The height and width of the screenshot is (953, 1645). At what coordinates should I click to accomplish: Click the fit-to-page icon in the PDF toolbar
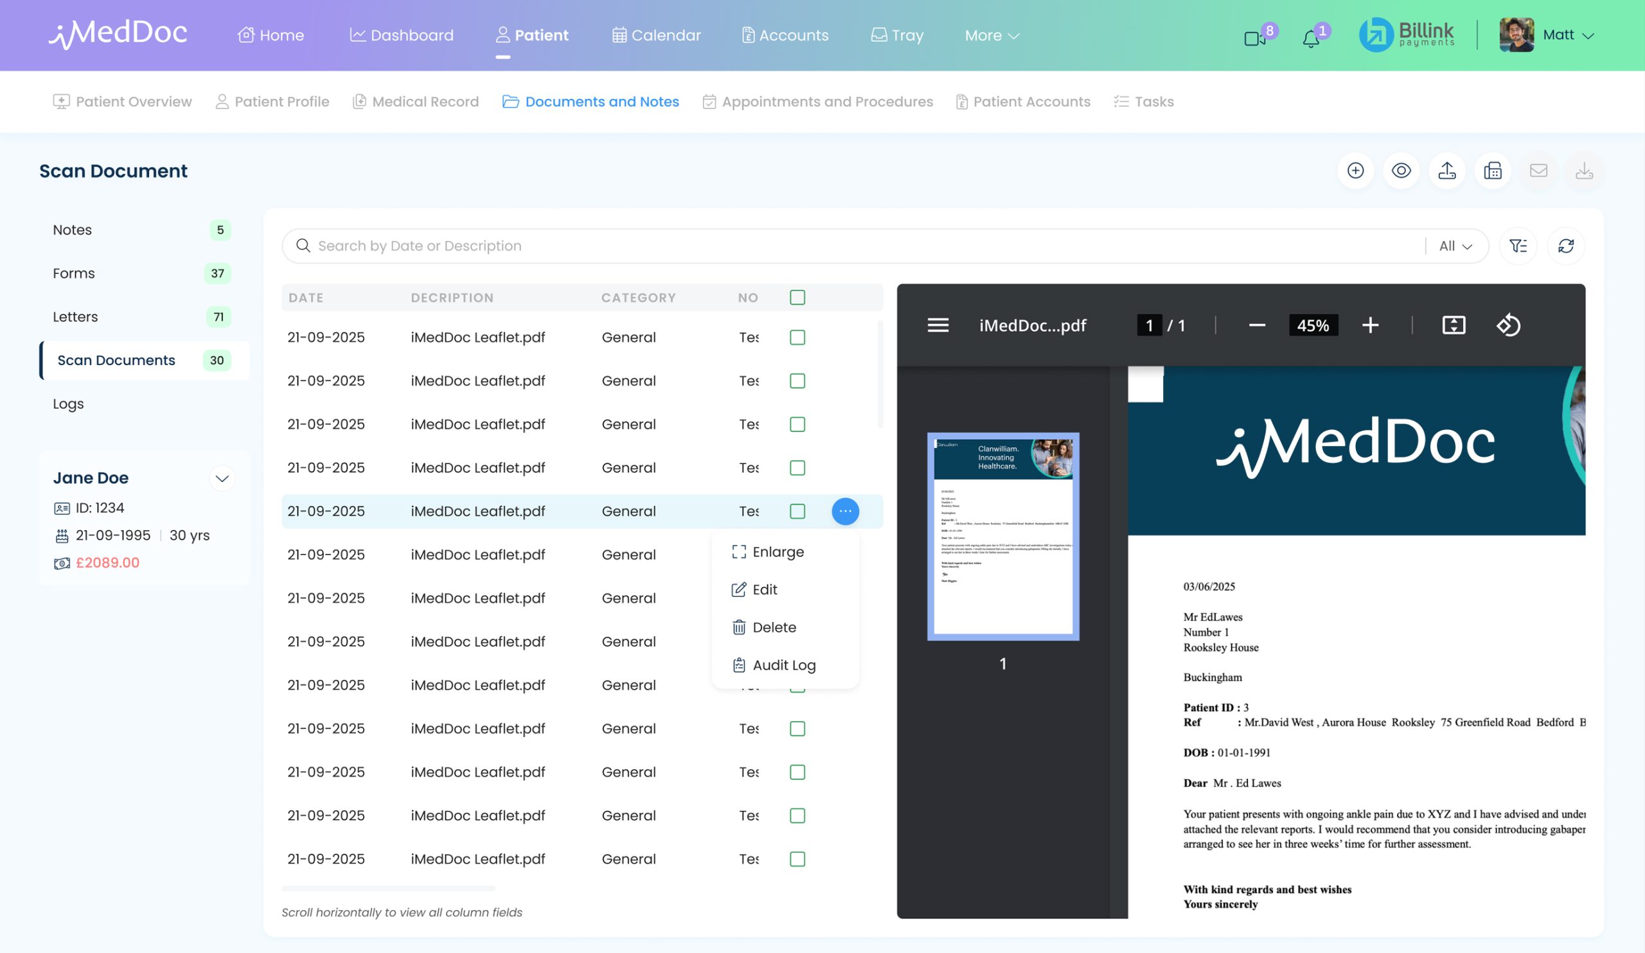click(x=1454, y=325)
